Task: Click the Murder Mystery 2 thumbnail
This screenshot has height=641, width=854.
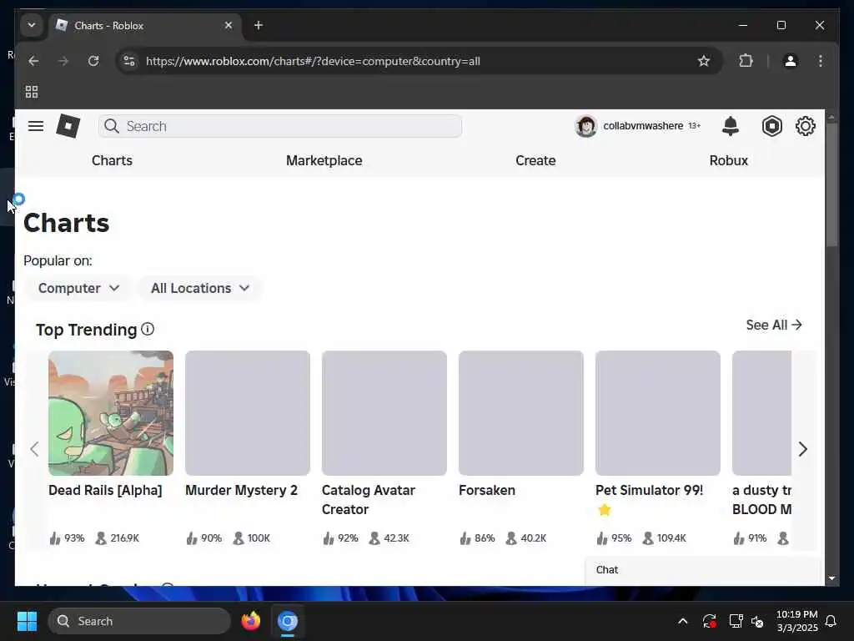Action: pos(248,412)
